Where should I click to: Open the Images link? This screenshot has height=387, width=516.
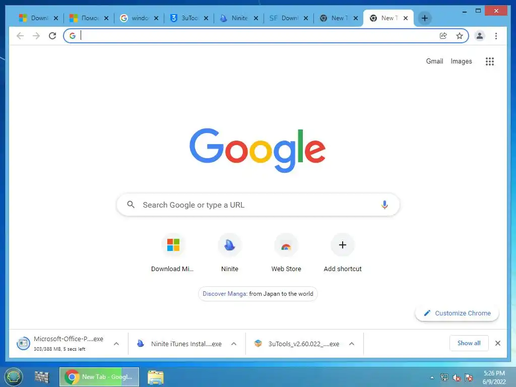pos(461,61)
